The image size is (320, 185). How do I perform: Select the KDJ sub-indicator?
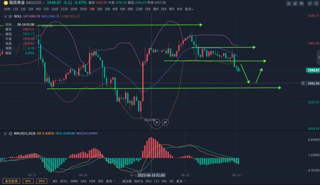148,181
